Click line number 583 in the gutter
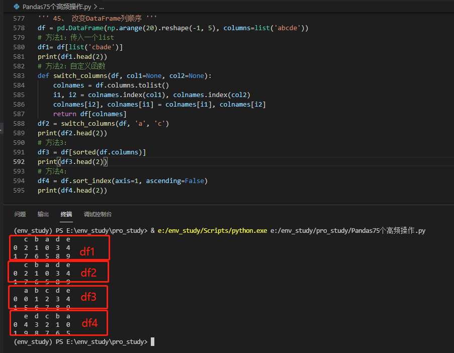Screen dimensions: 454x353 (19, 75)
